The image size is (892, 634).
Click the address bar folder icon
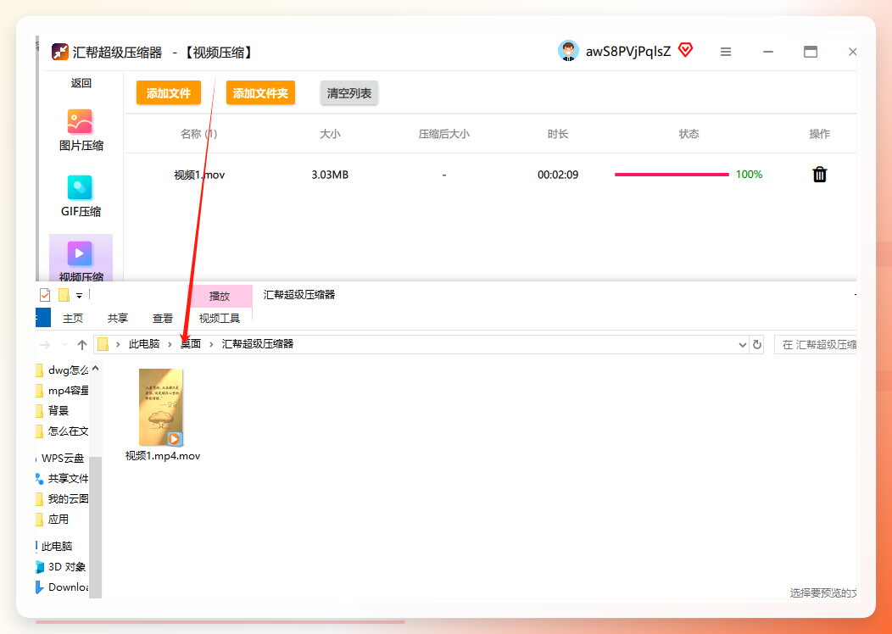[103, 344]
